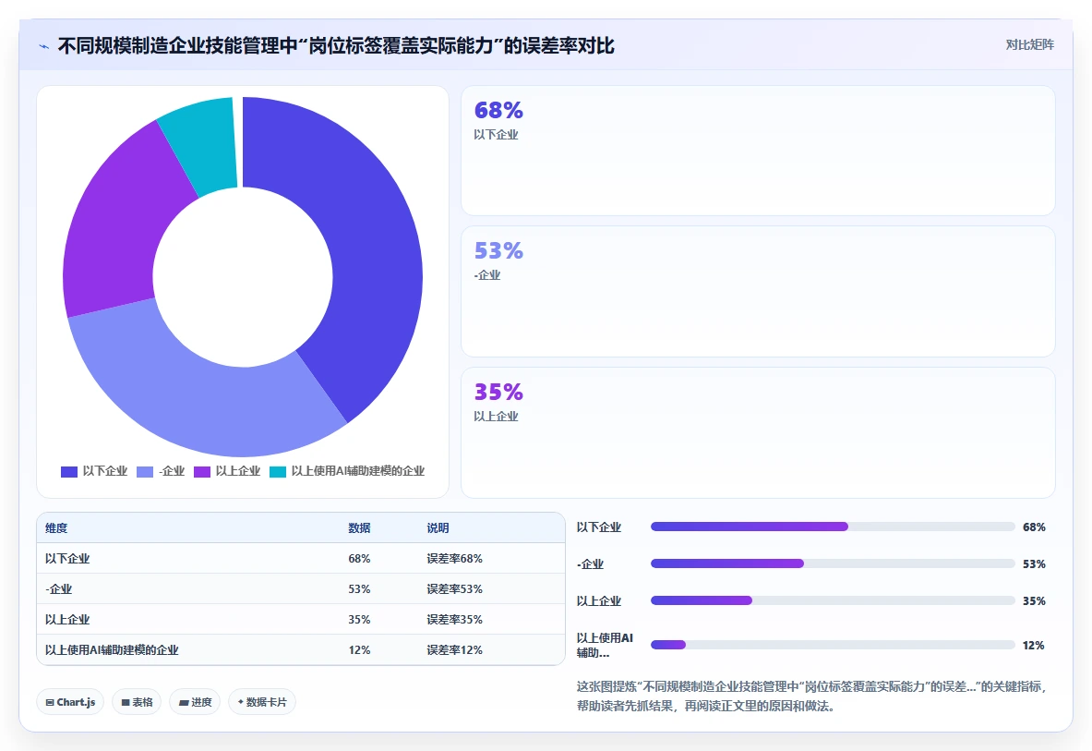The image size is (1092, 751).
Task: Open the 35% 以上企业 data card
Action: coord(758,432)
